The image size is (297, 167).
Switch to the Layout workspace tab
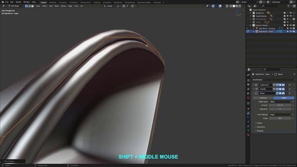click(x=43, y=2)
